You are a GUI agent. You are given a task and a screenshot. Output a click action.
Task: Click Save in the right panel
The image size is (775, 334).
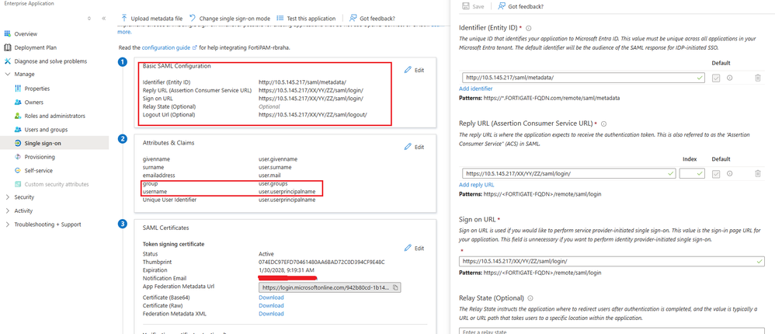tap(473, 6)
